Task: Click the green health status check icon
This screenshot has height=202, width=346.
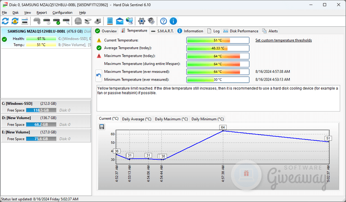Action: (x=4, y=40)
